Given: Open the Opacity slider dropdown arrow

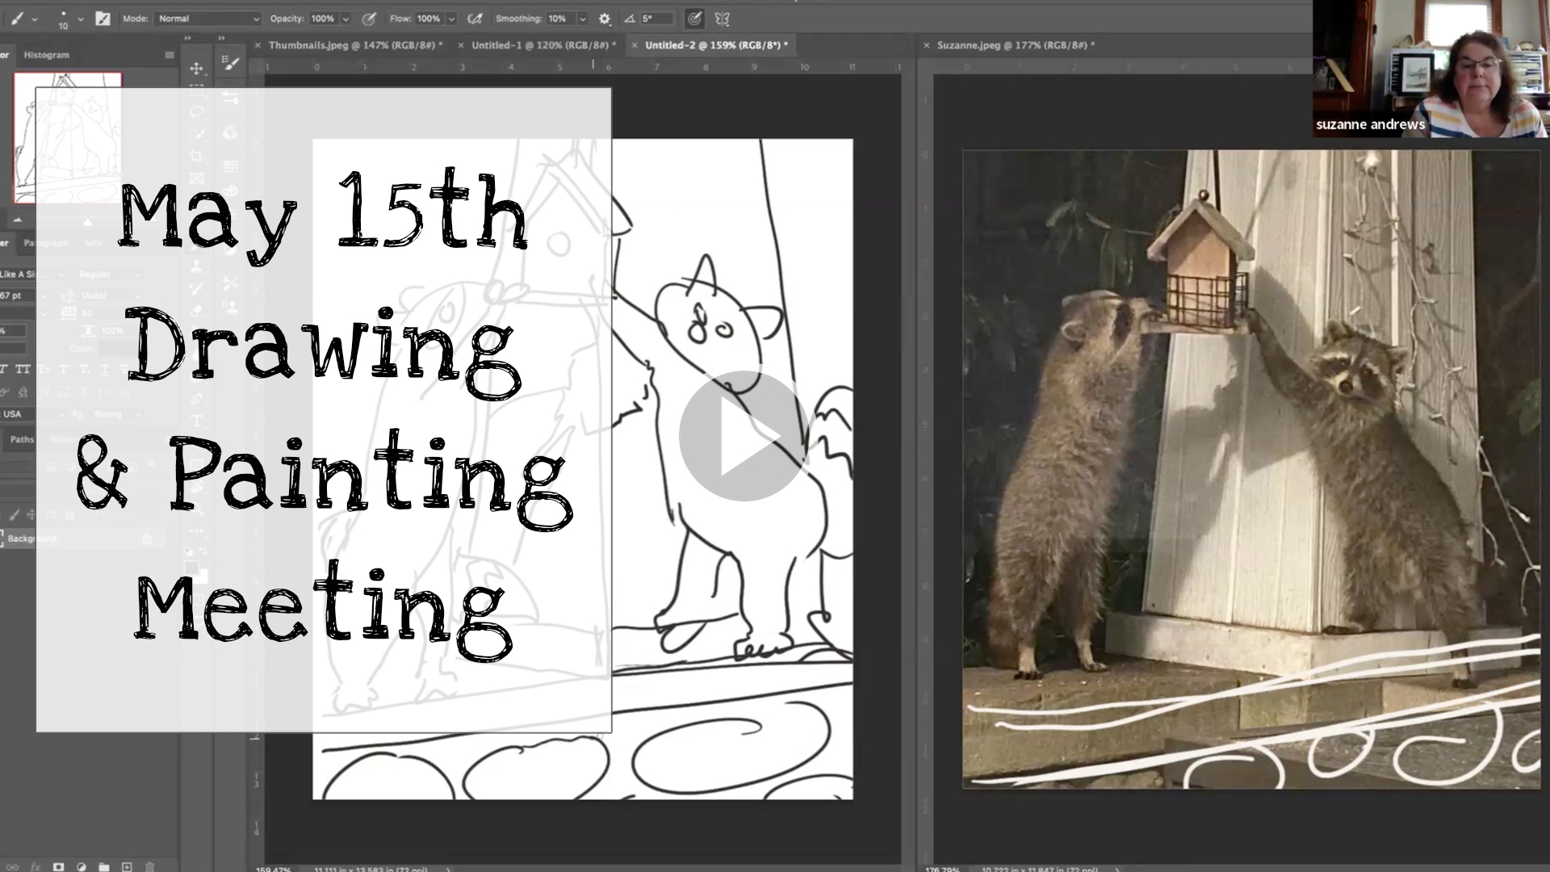Looking at the screenshot, I should coord(346,19).
